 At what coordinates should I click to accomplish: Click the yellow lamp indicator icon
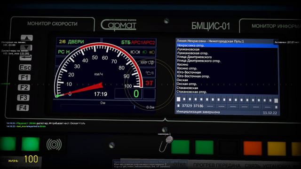tap(152, 52)
